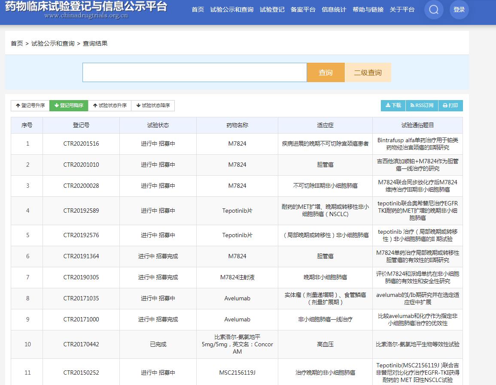This screenshot has width=496, height=385.
Task: Click the Tepotinib片 cell in row 4
Action: (237, 211)
